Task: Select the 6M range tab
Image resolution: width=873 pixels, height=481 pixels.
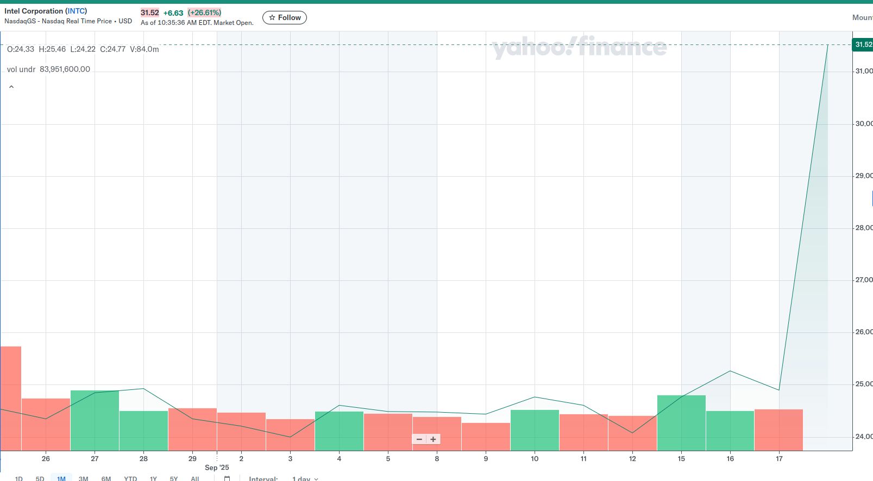Action: pos(106,479)
